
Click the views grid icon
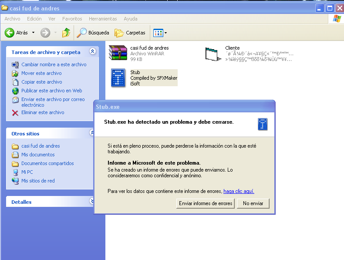[158, 33]
